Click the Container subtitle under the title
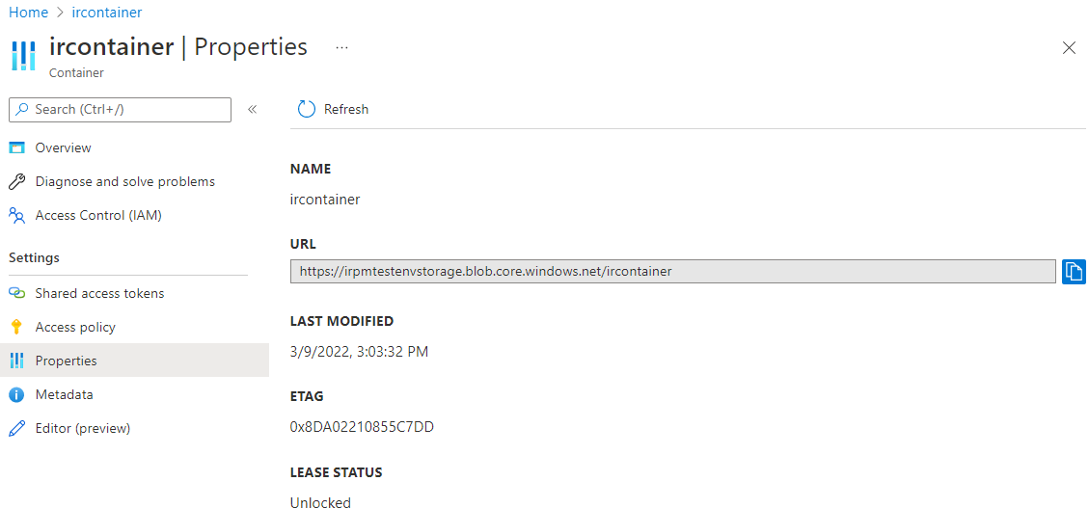 tap(76, 73)
